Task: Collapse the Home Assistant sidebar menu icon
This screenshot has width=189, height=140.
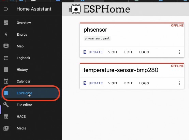Action: [6, 9]
